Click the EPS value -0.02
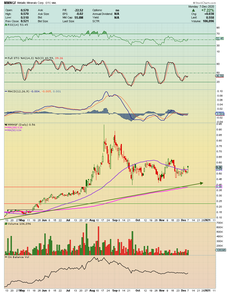The width and height of the screenshot is (227, 293). [80, 14]
